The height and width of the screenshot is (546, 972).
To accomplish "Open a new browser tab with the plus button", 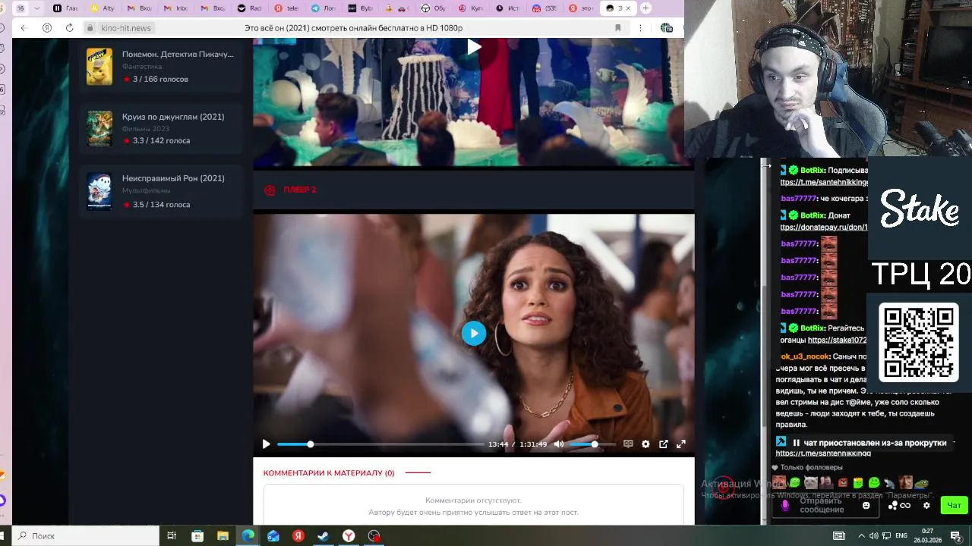I will (645, 8).
